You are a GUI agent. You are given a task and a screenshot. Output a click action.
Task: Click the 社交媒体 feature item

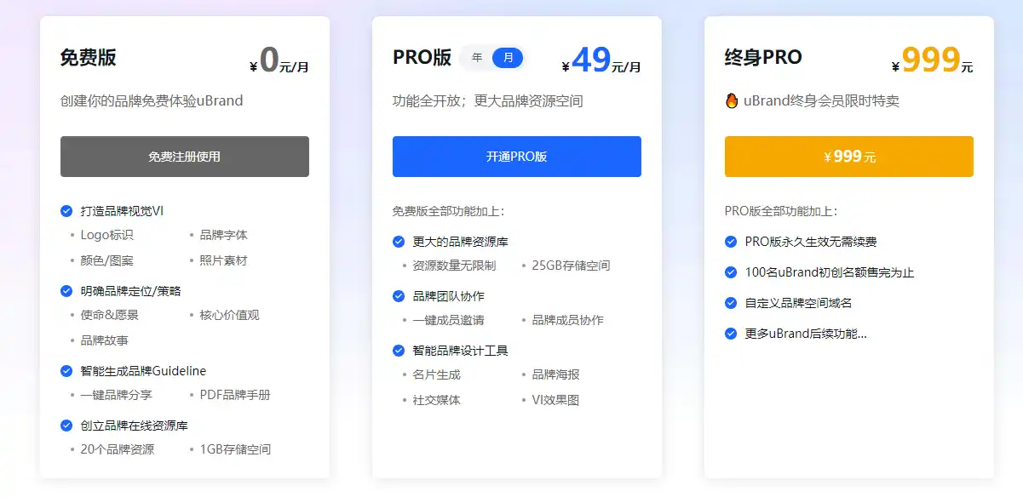point(437,400)
